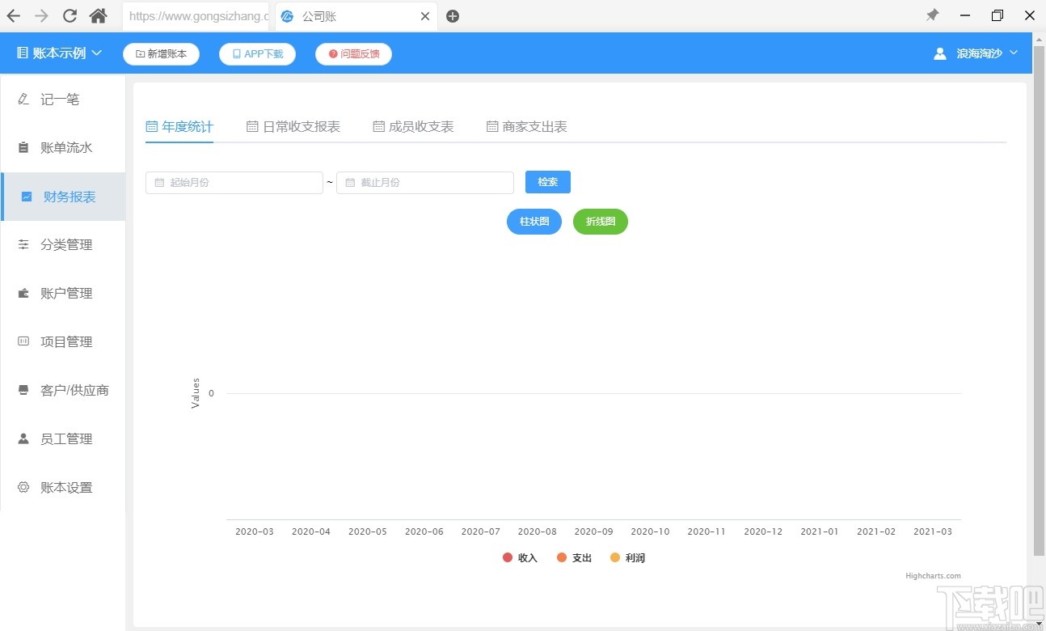Select the 记一笔 pencil icon in sidebar
Screen dimensions: 1046x631
(23, 99)
